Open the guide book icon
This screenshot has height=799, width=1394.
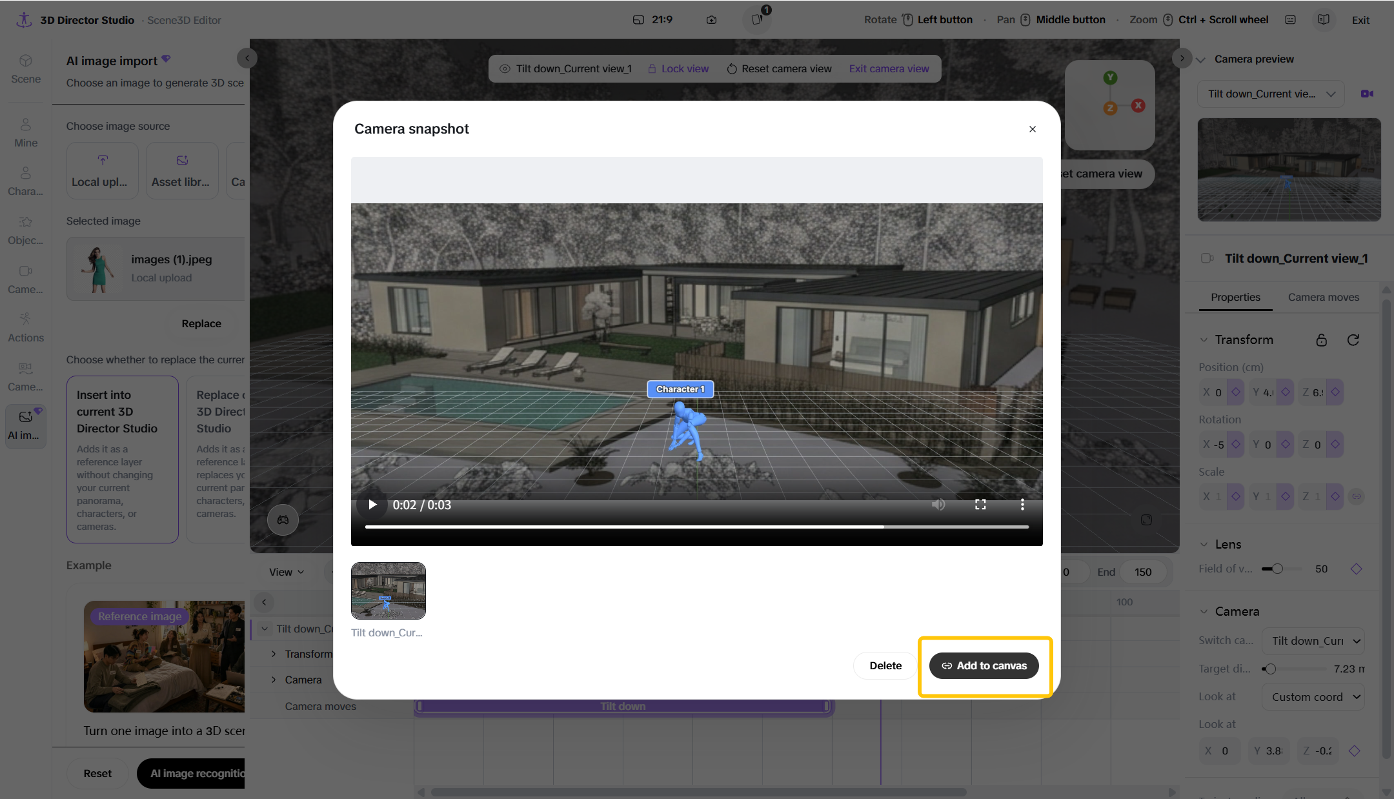1324,20
